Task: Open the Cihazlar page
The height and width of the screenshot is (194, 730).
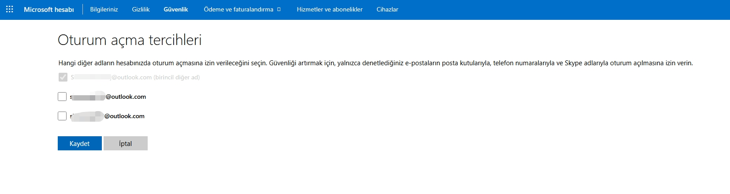Action: (387, 9)
